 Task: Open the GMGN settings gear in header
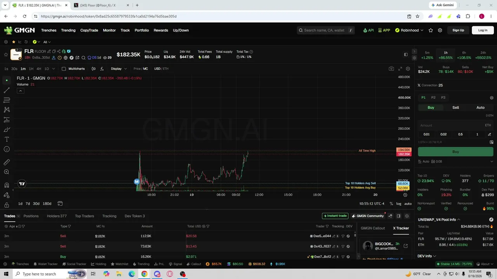[x=440, y=30]
